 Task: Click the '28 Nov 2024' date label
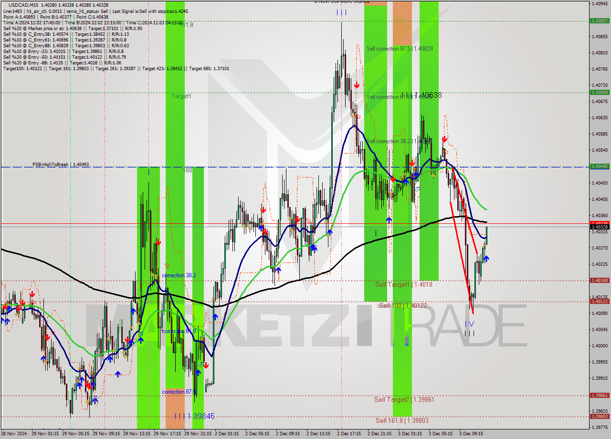13,434
